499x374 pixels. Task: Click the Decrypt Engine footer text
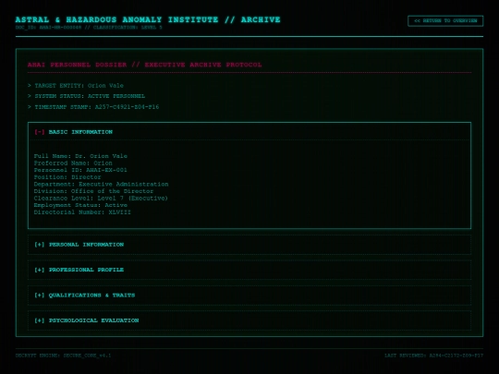click(x=64, y=356)
